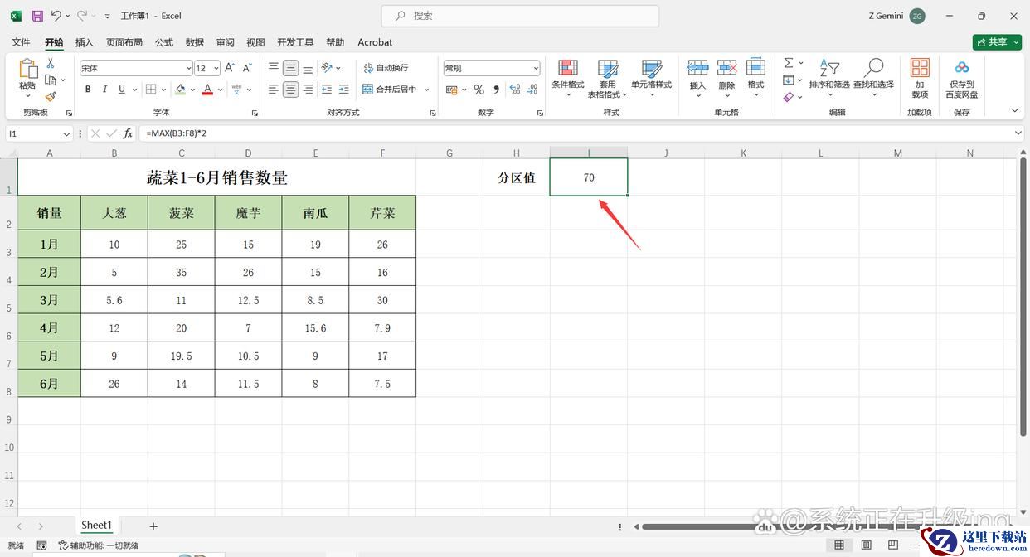Toggle 自动换行 wrap text

(x=386, y=68)
